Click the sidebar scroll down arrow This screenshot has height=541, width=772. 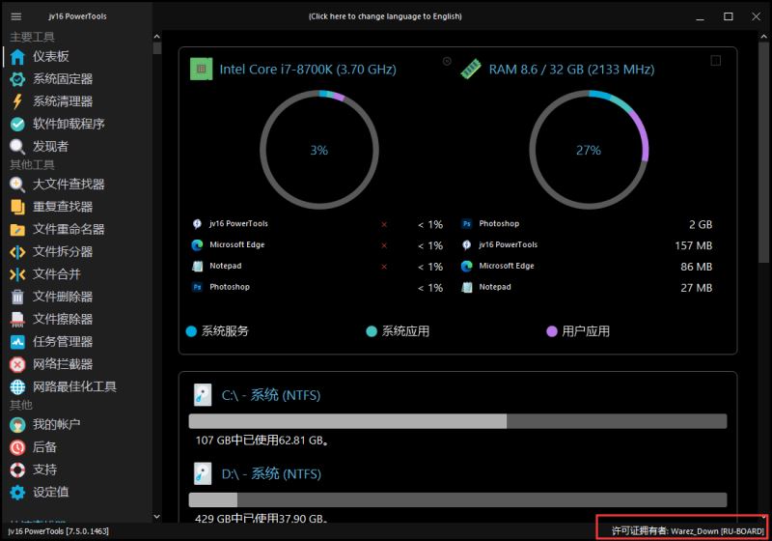(x=157, y=516)
